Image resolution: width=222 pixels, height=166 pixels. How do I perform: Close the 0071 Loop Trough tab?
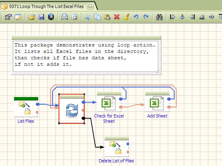tap(90, 6)
